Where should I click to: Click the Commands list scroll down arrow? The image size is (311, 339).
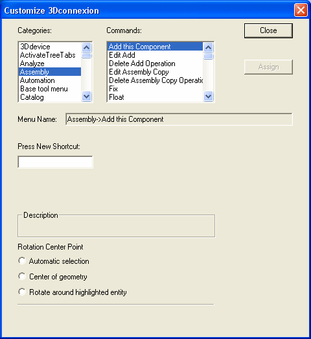pyautogui.click(x=209, y=96)
